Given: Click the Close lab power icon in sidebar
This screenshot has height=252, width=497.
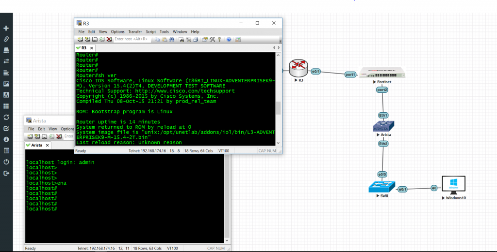Looking at the screenshot, I should [6, 162].
